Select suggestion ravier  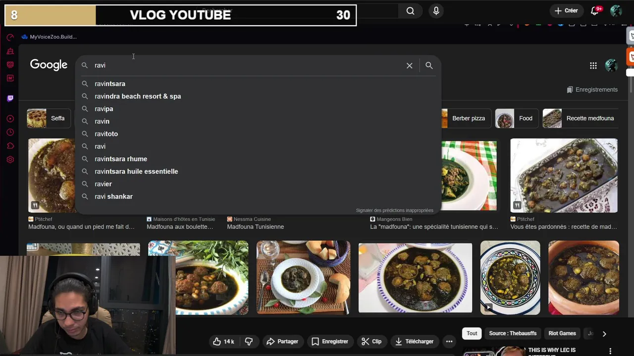coord(258,184)
